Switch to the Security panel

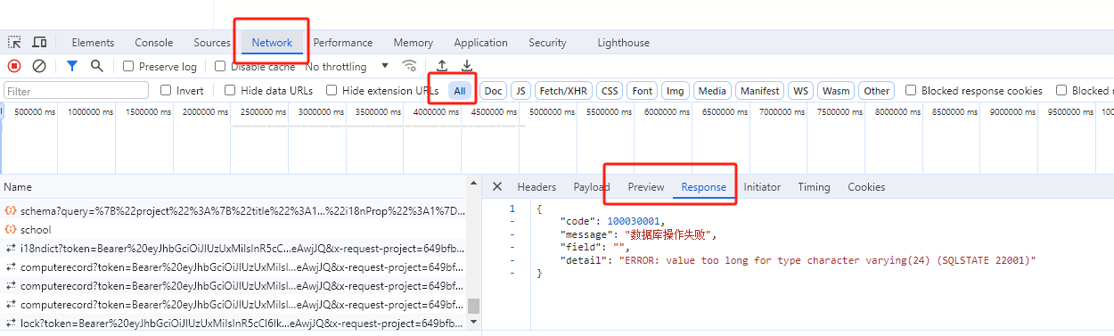point(547,43)
